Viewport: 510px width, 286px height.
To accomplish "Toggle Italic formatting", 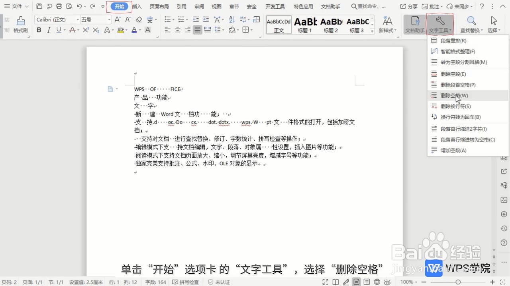I will click(49, 30).
